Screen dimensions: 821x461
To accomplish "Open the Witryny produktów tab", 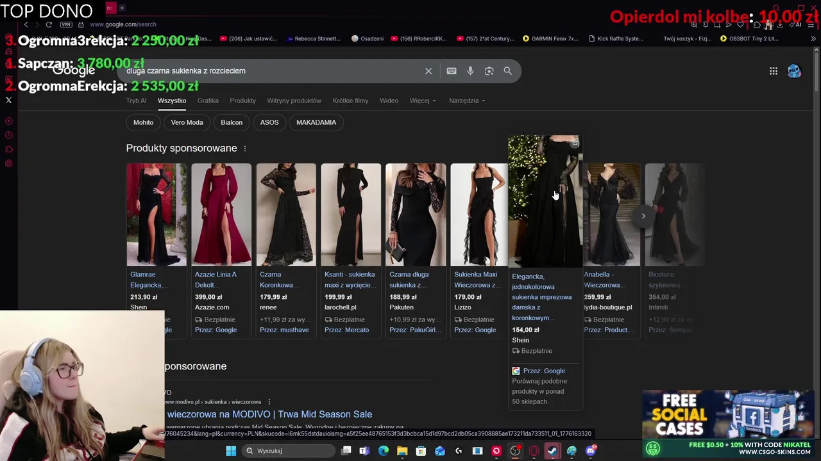I will (x=294, y=101).
